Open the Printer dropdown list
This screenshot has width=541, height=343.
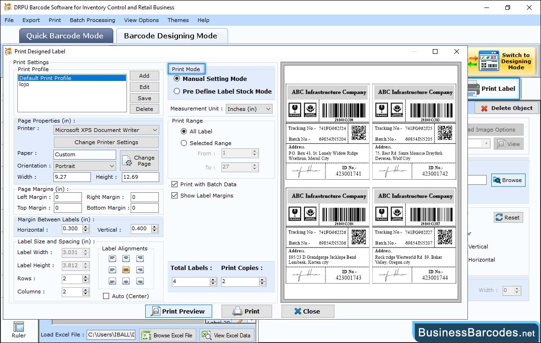155,130
